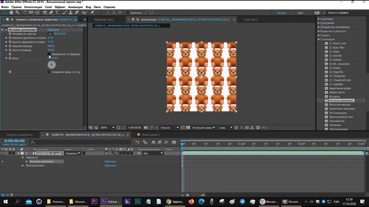The width and height of the screenshot is (369, 207).
Task: Open the Composition menu
Action: coord(33,7)
